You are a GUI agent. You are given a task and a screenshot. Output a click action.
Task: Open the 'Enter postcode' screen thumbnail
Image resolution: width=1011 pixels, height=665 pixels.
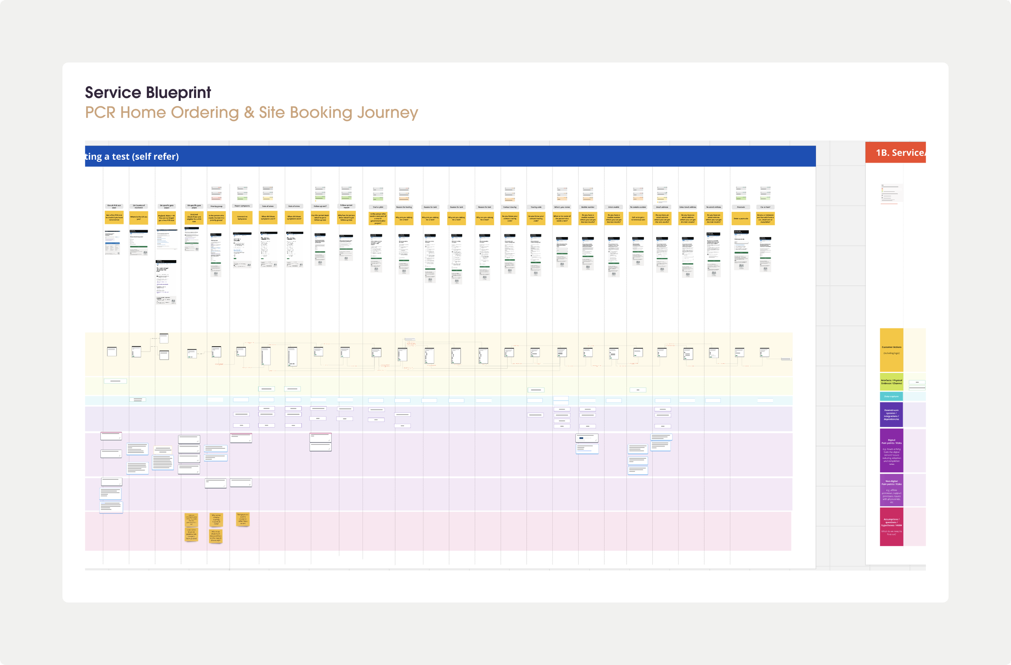point(741,250)
